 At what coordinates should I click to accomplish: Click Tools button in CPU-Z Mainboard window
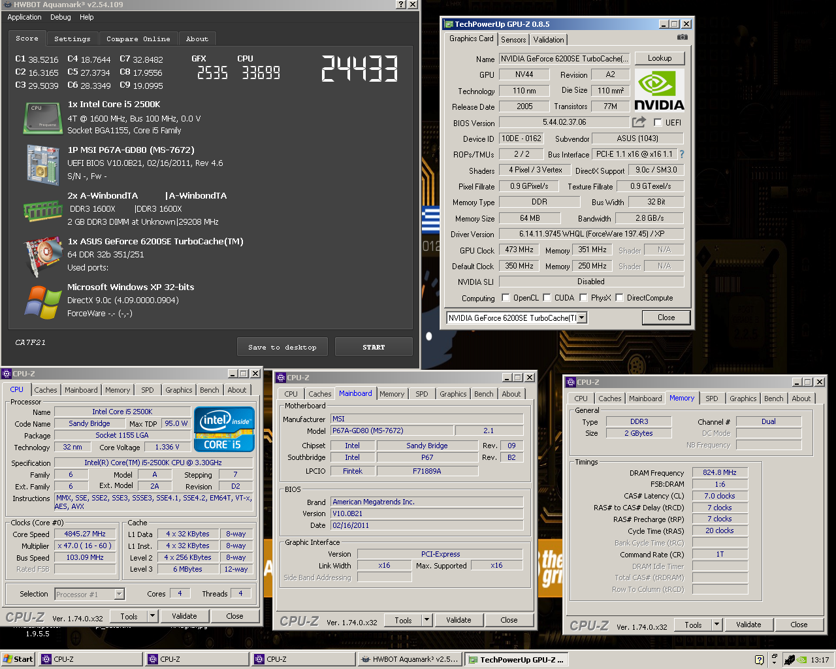403,620
